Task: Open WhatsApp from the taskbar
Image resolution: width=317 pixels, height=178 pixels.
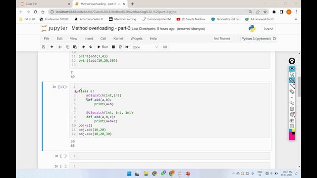Action: (163, 174)
